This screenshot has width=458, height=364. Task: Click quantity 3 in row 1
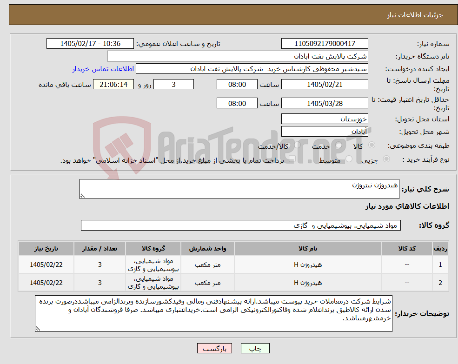point(100,265)
